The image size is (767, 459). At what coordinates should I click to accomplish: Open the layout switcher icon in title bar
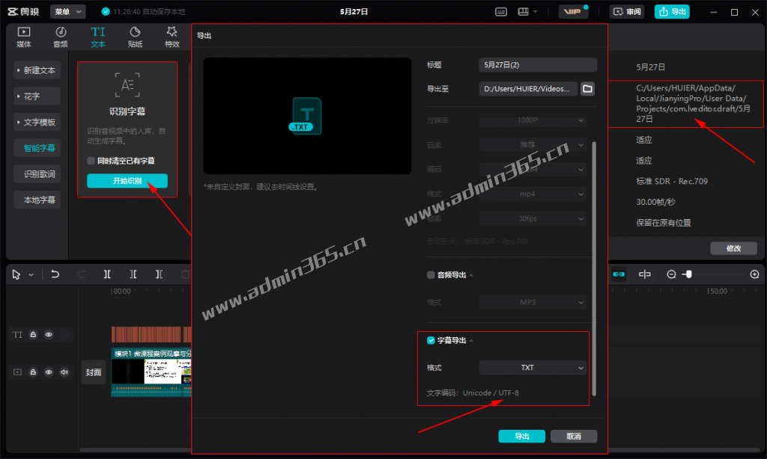click(x=524, y=12)
